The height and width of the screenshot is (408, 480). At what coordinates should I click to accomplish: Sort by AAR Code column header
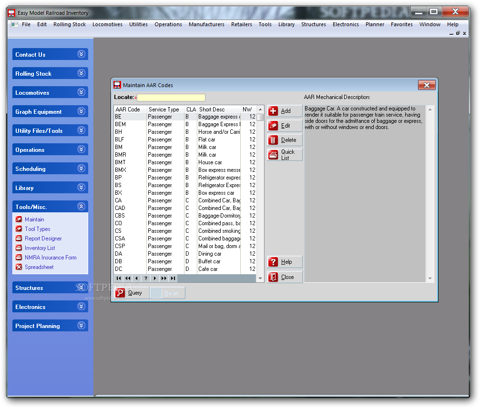(130, 109)
